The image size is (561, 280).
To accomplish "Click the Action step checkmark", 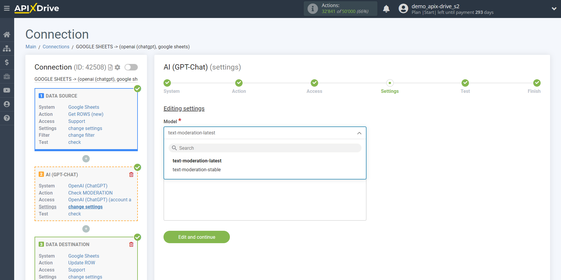I will pyautogui.click(x=239, y=83).
